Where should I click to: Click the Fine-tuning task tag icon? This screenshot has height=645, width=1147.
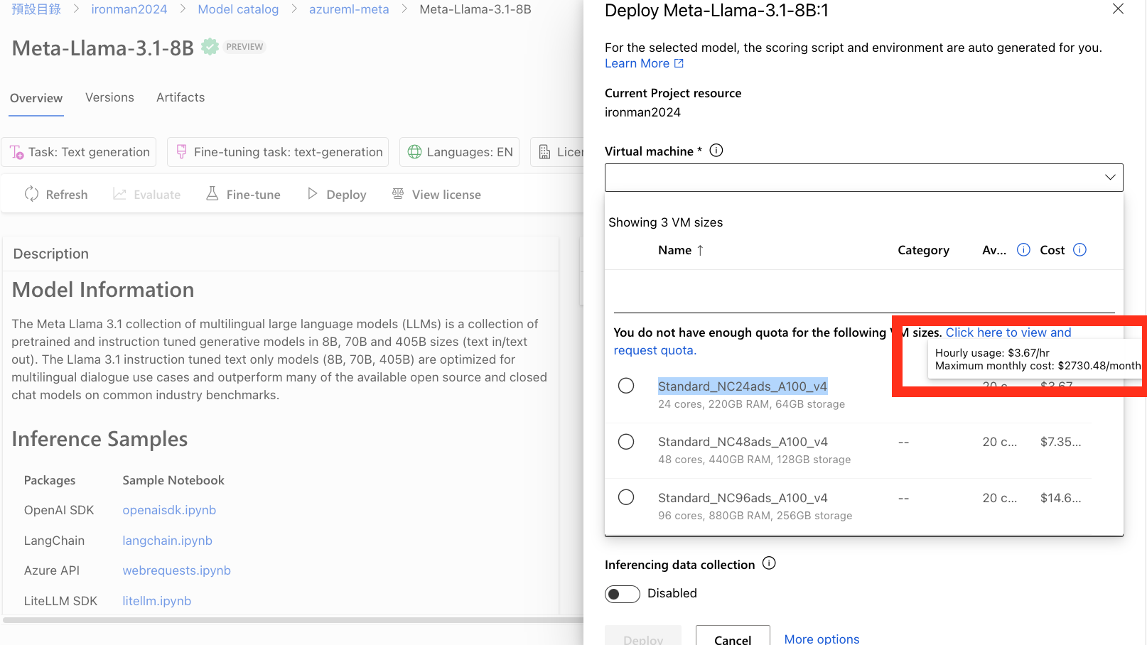coord(181,152)
